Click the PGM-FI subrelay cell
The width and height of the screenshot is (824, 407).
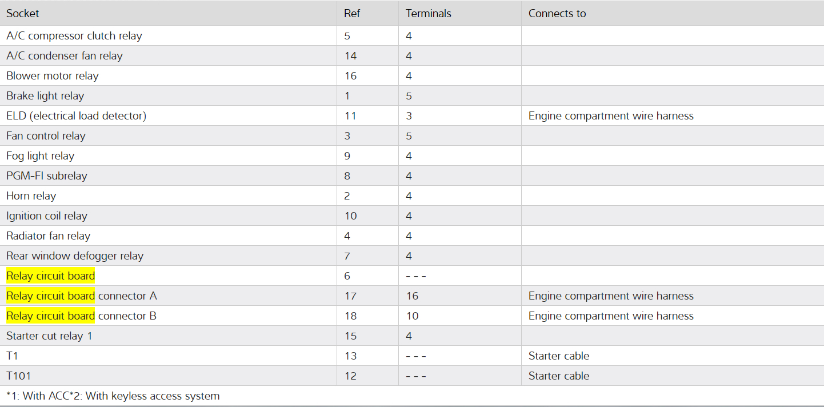tap(47, 175)
